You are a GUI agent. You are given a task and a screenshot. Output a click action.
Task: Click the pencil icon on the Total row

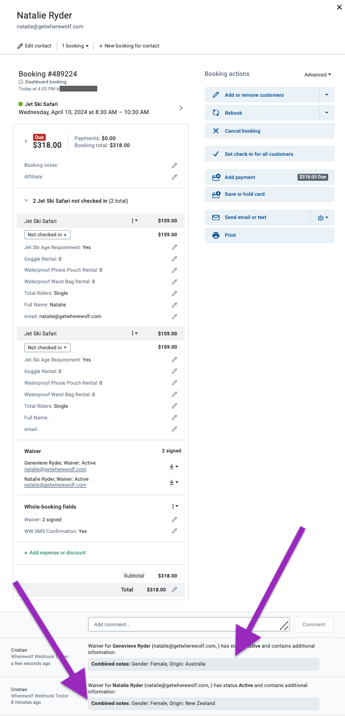[x=174, y=590]
